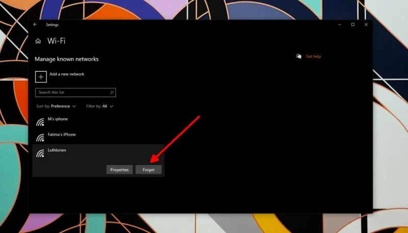Click the Manage known networks heading

pos(67,59)
